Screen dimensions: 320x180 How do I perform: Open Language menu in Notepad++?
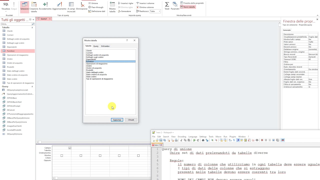[x=193, y=137]
